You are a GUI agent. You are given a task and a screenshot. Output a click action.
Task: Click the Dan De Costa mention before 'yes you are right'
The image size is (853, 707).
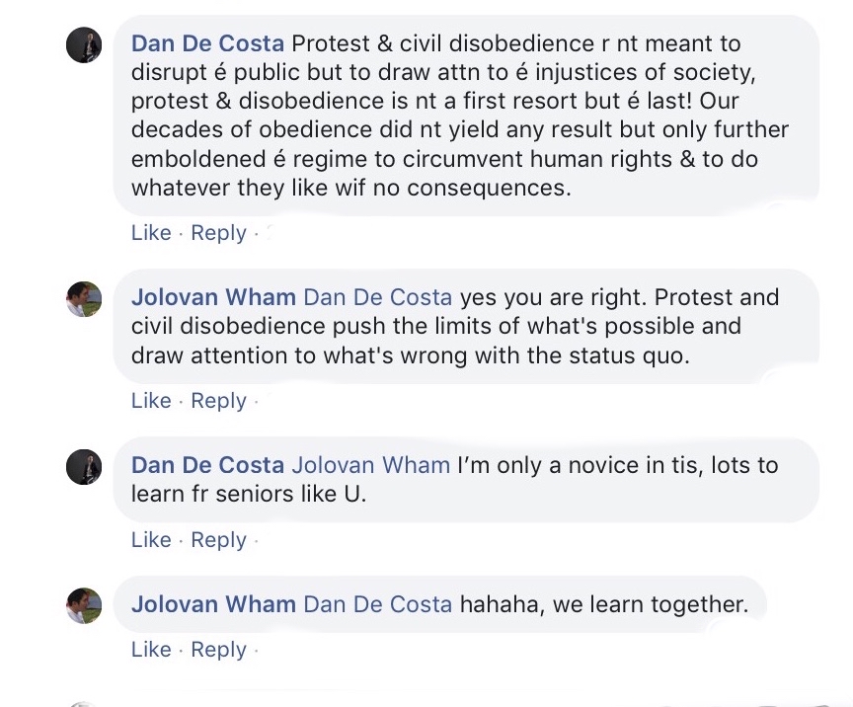378,297
